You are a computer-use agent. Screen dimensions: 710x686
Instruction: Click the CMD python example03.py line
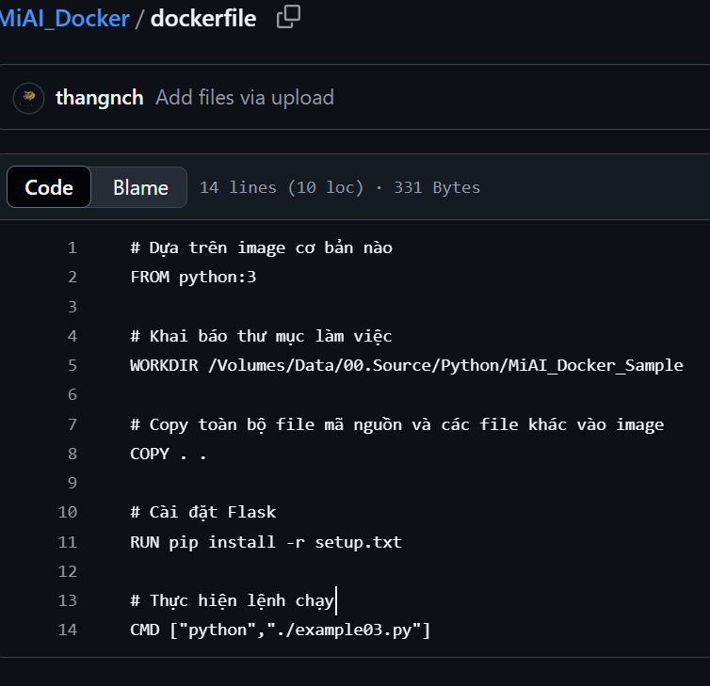point(280,630)
